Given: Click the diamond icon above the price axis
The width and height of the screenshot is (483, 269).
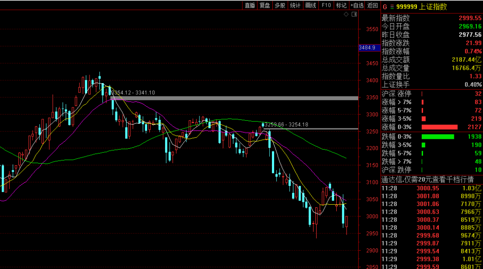Looking at the screenshot, I should 346,15.
